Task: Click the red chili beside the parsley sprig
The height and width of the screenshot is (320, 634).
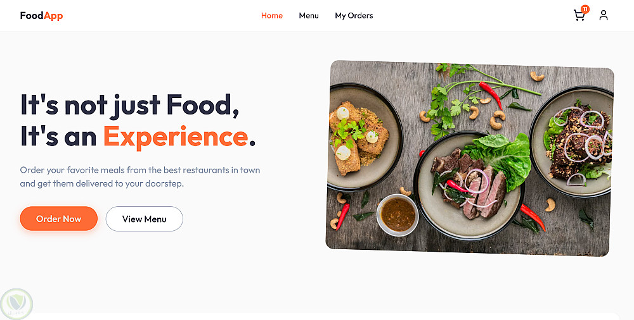Action: click(491, 94)
